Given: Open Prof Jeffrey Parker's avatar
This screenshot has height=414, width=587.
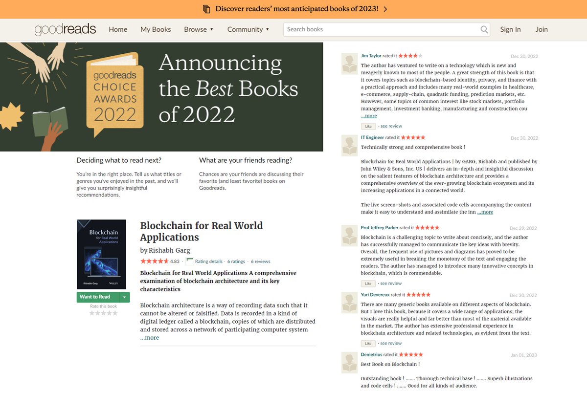Looking at the screenshot, I should point(350,236).
